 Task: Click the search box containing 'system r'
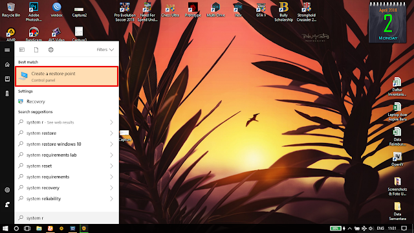[67, 218]
